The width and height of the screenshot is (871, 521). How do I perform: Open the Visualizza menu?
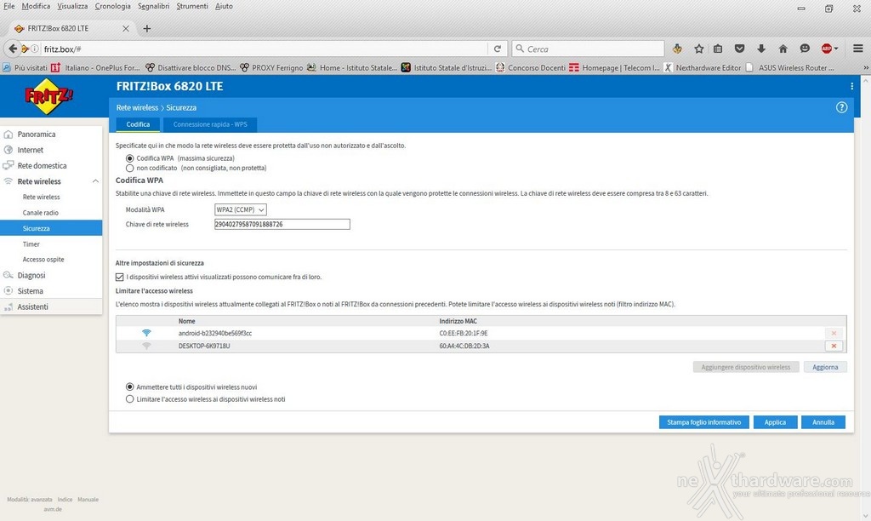[x=72, y=6]
